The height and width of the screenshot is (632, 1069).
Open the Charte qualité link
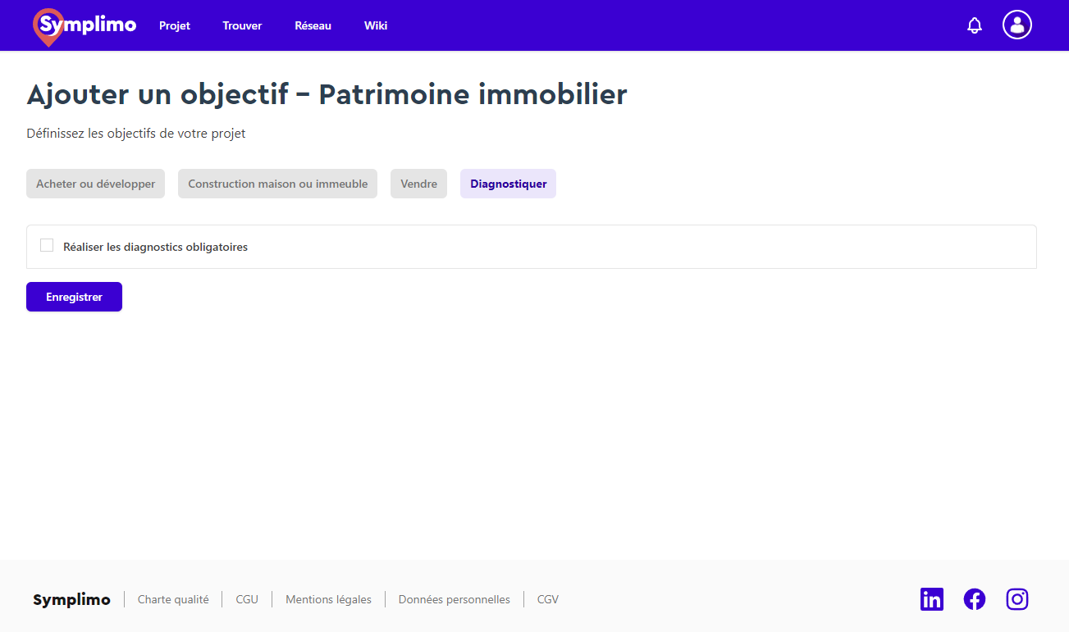tap(173, 599)
